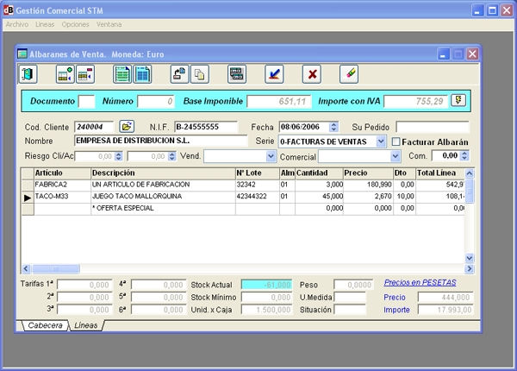Click the Fecha date spinner arrows
This screenshot has height=371, width=517.
[334, 127]
